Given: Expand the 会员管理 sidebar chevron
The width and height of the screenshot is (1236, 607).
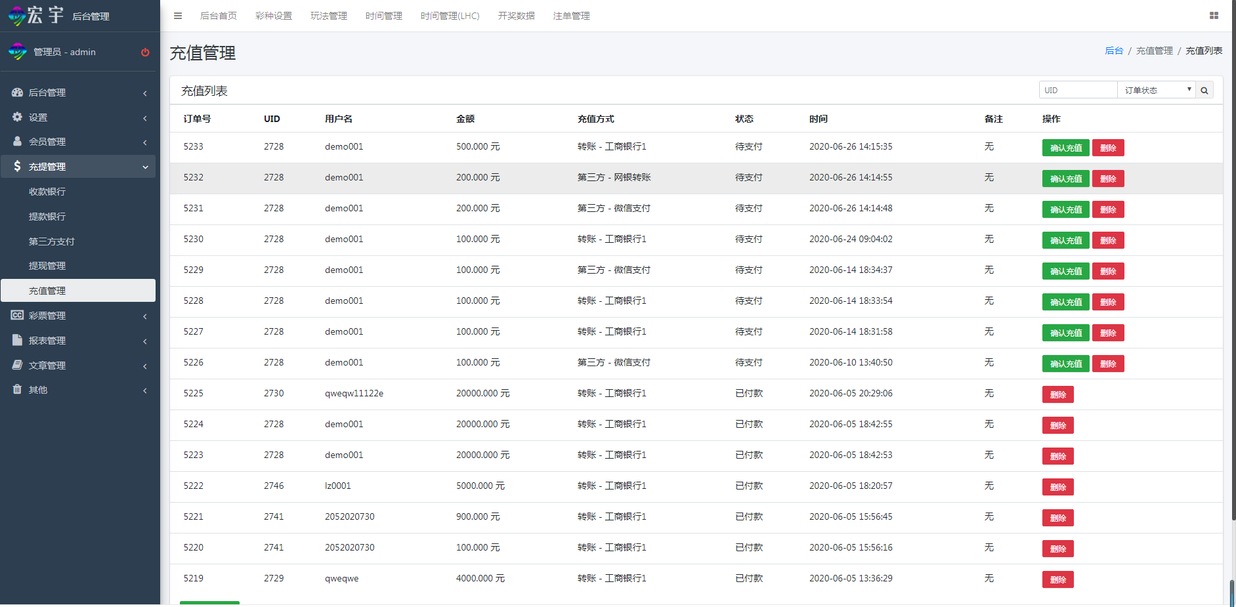Looking at the screenshot, I should click(x=145, y=142).
